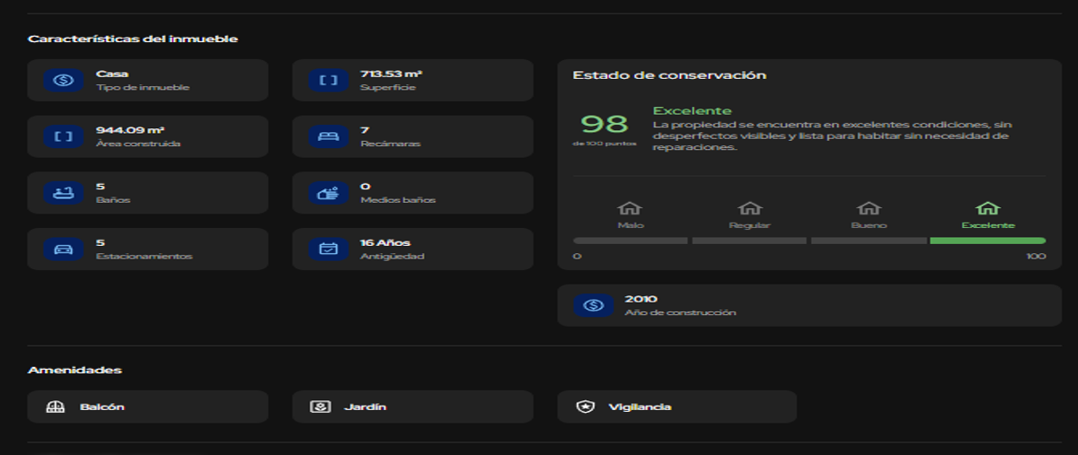Click the green Excelente house icon
1078x455 pixels.
pos(988,208)
